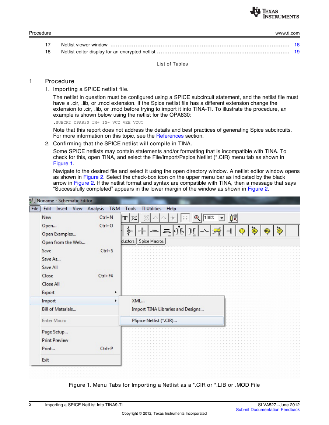This screenshot has height=425, width=329.
Task: Select the yellow IC icon with plus
Action: tap(254, 231)
